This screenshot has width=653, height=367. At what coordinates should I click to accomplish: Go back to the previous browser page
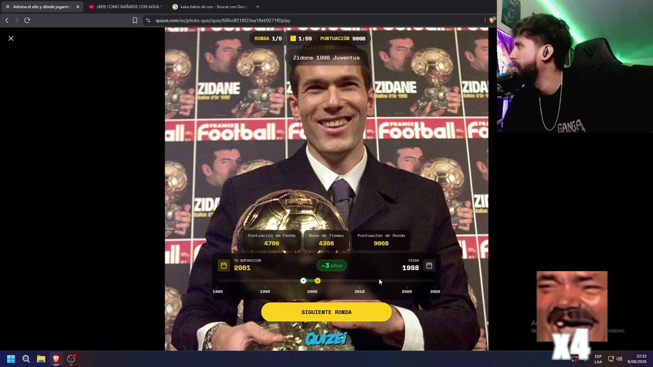tap(7, 20)
